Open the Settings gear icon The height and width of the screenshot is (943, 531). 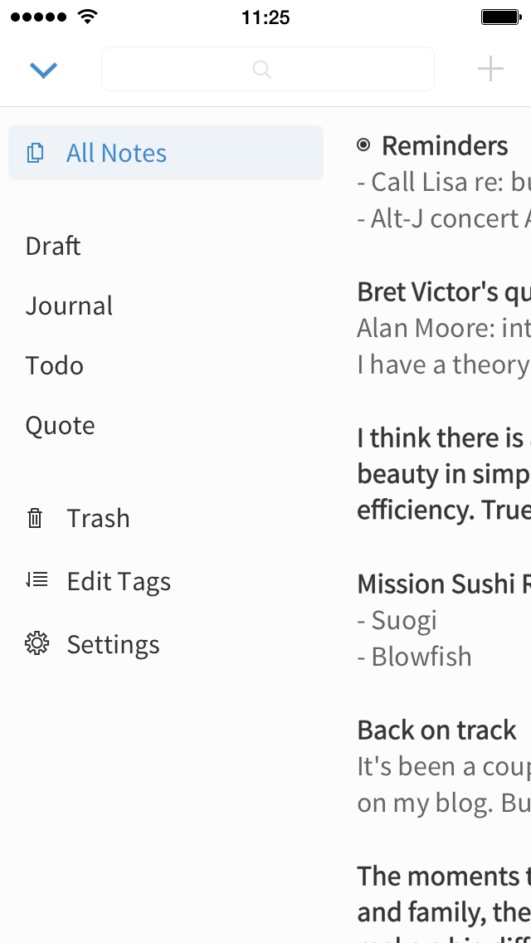point(37,643)
